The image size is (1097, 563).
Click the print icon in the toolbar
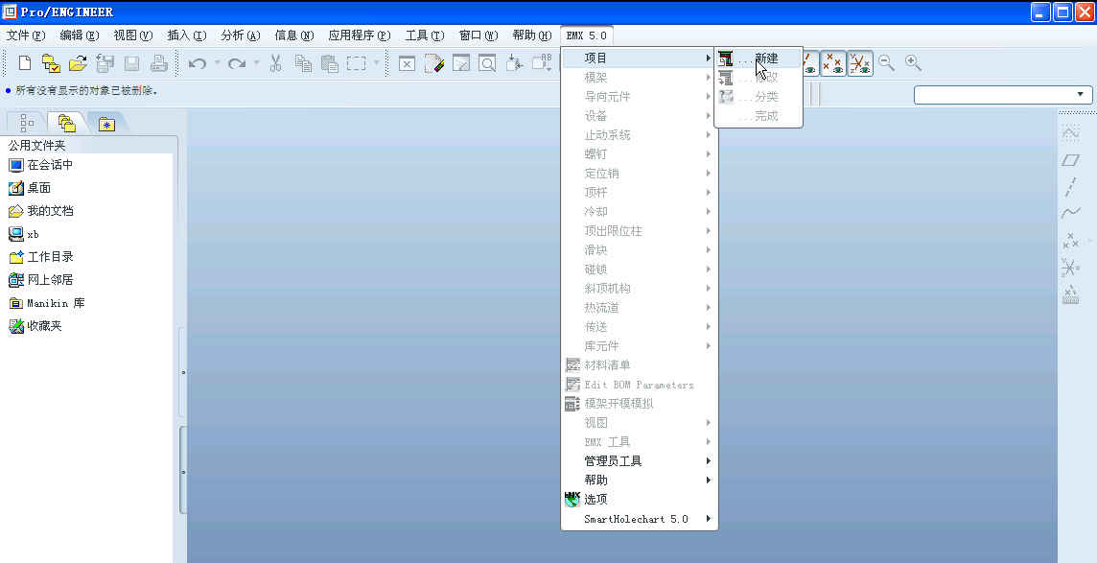(x=159, y=63)
